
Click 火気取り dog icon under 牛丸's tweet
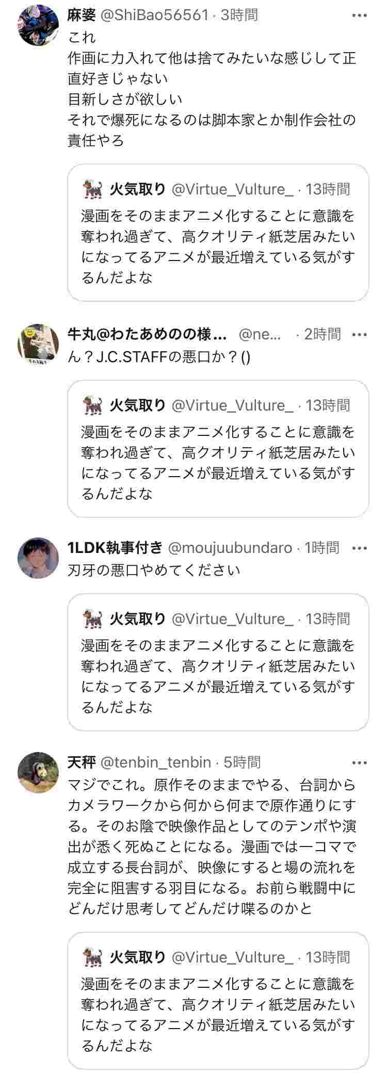tap(92, 405)
